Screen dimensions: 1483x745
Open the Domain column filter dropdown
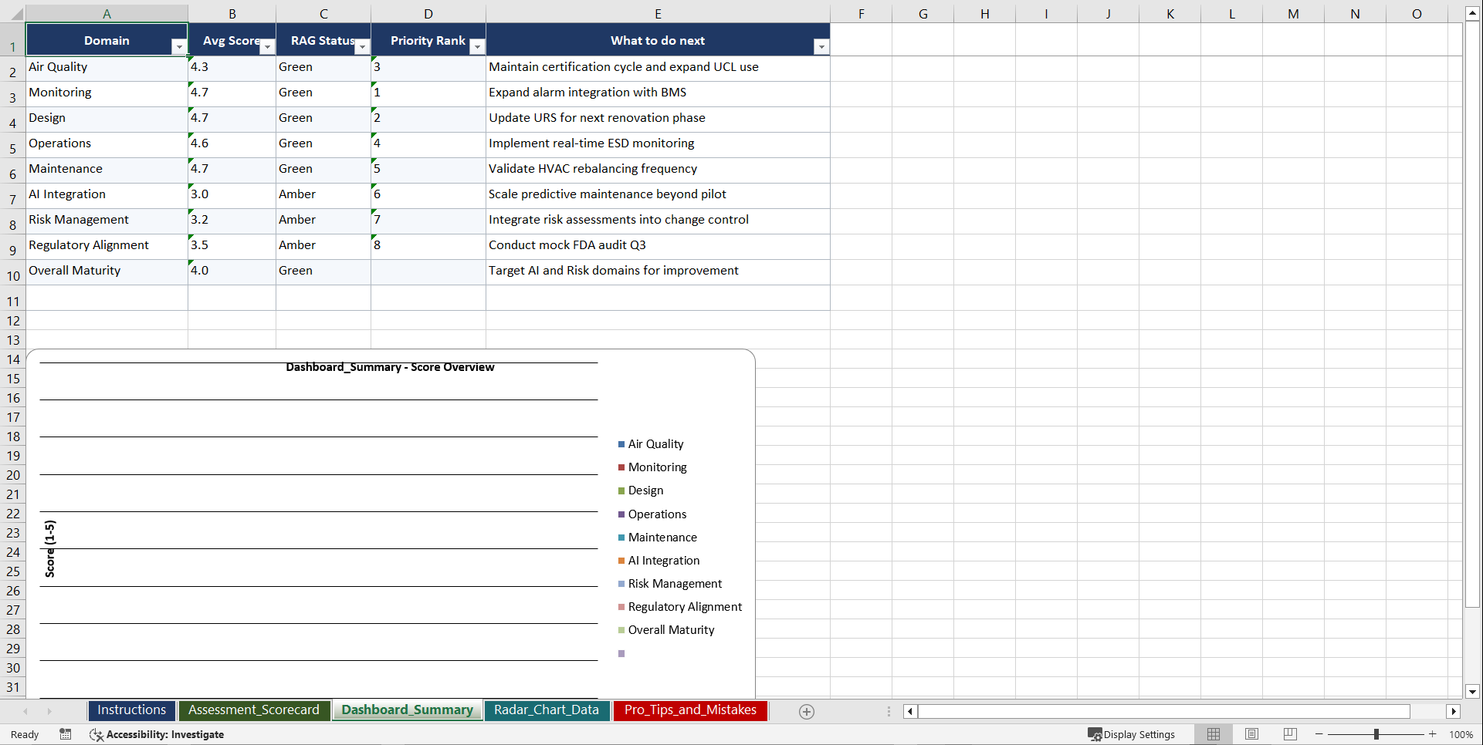[x=179, y=46]
